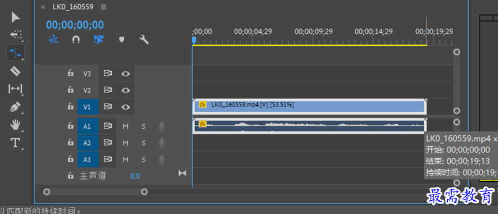This screenshot has height=214, width=498.
Task: Target the V2 track label
Action: [x=87, y=90]
